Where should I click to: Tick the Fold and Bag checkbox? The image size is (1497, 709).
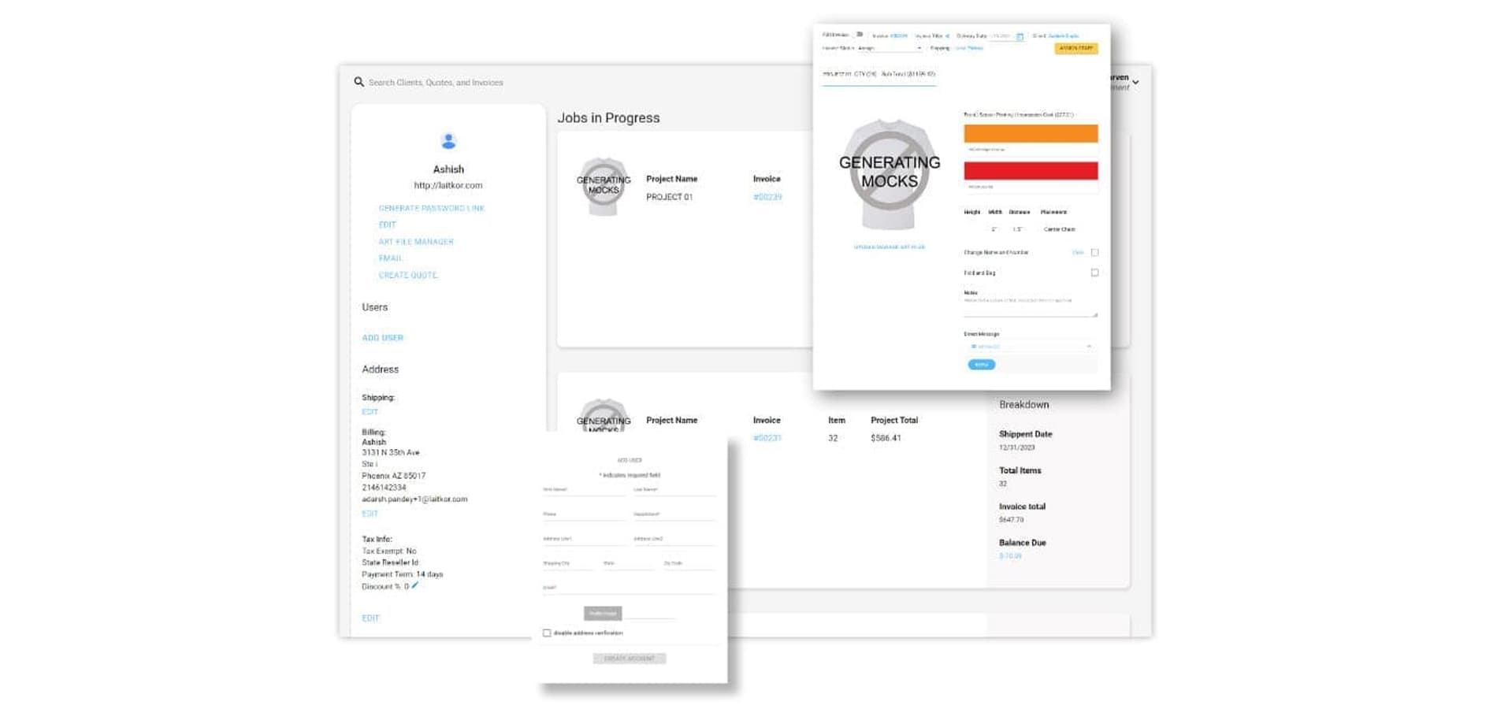coord(1094,273)
